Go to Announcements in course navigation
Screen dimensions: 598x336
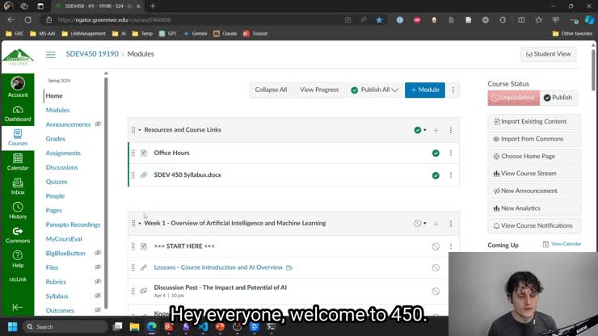click(x=68, y=124)
